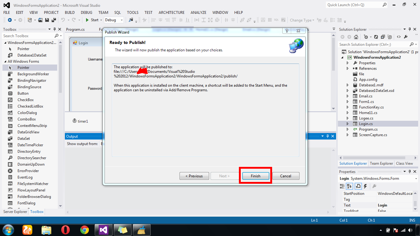
Task: Open the Properties object selector dropdown
Action: (x=416, y=179)
